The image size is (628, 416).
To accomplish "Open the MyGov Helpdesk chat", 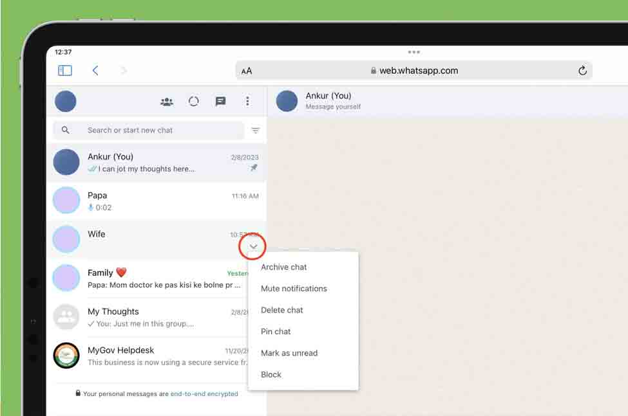I will coord(147,356).
